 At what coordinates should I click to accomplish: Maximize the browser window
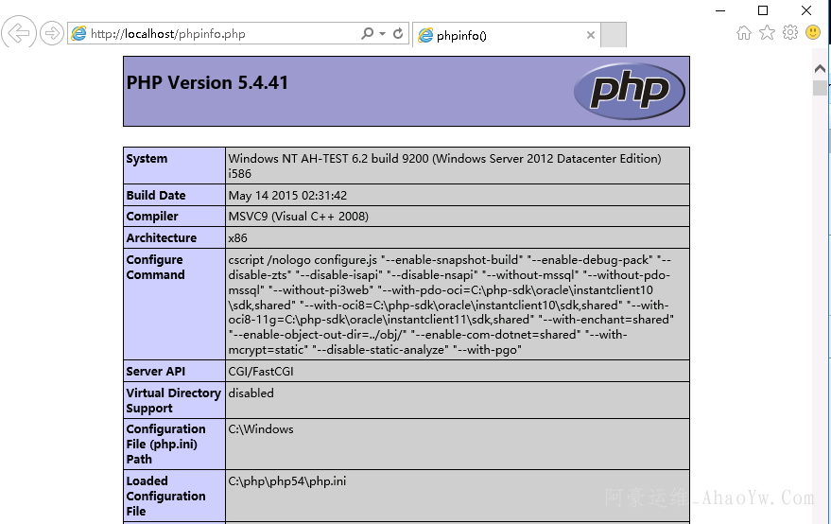[763, 10]
